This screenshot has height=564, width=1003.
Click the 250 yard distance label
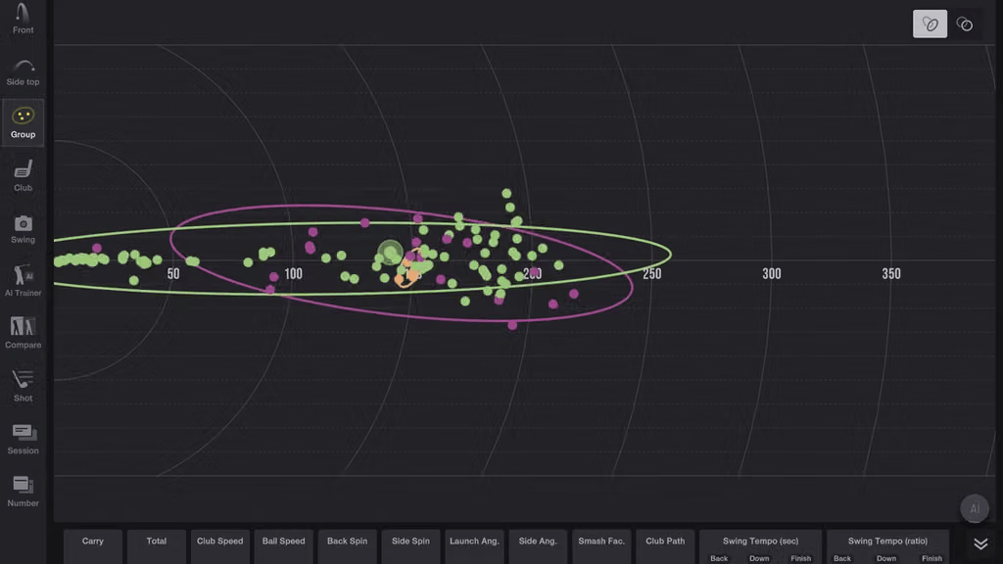[651, 274]
